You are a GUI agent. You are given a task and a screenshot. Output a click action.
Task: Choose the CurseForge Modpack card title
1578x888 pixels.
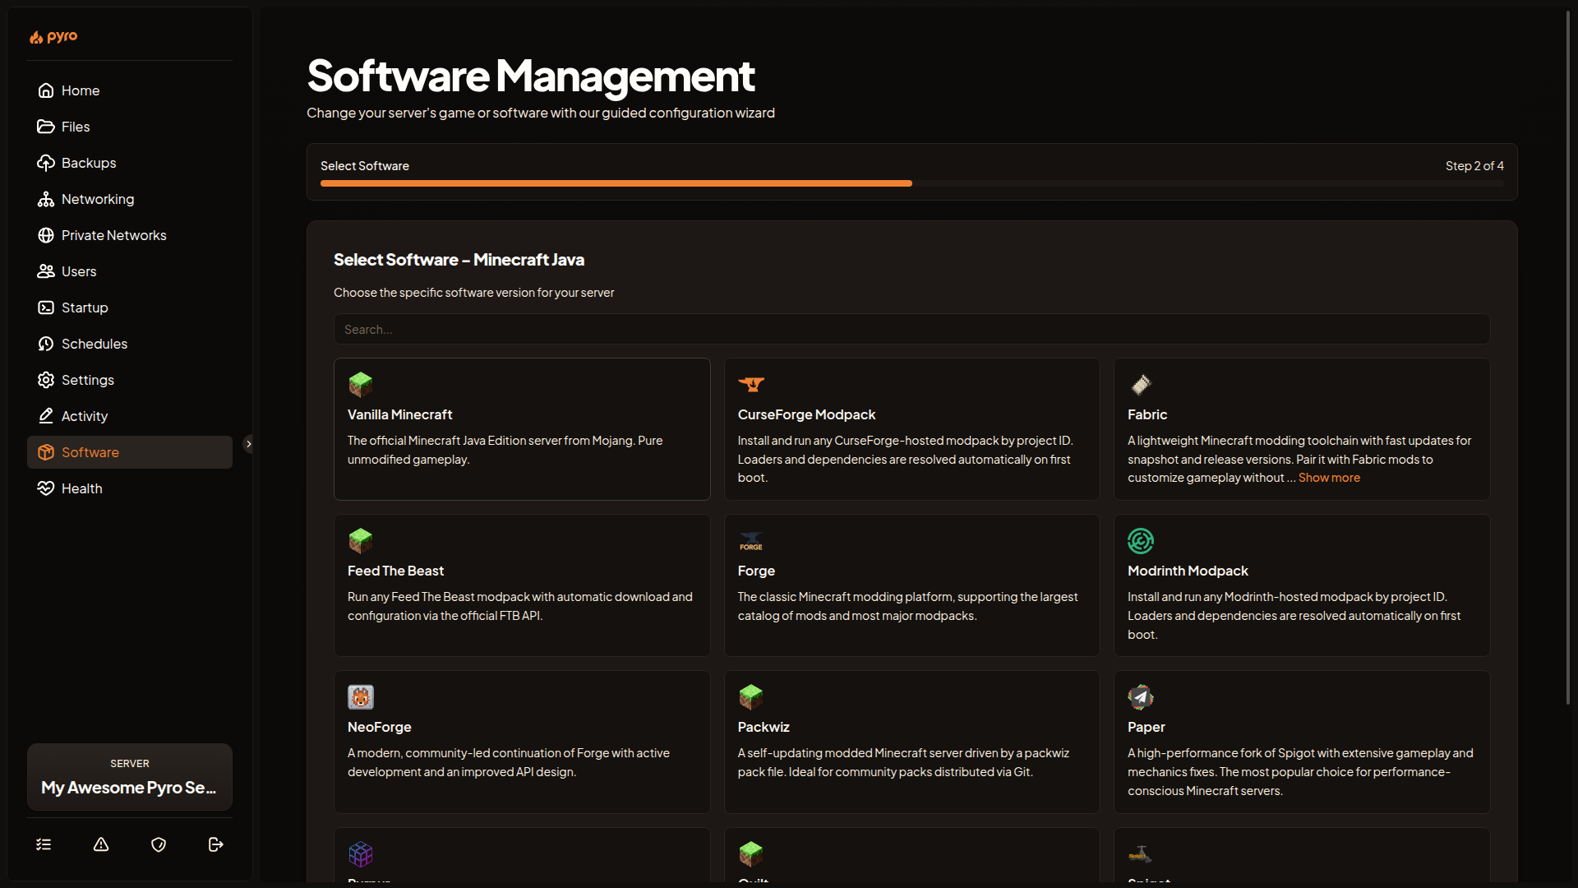pos(806,414)
